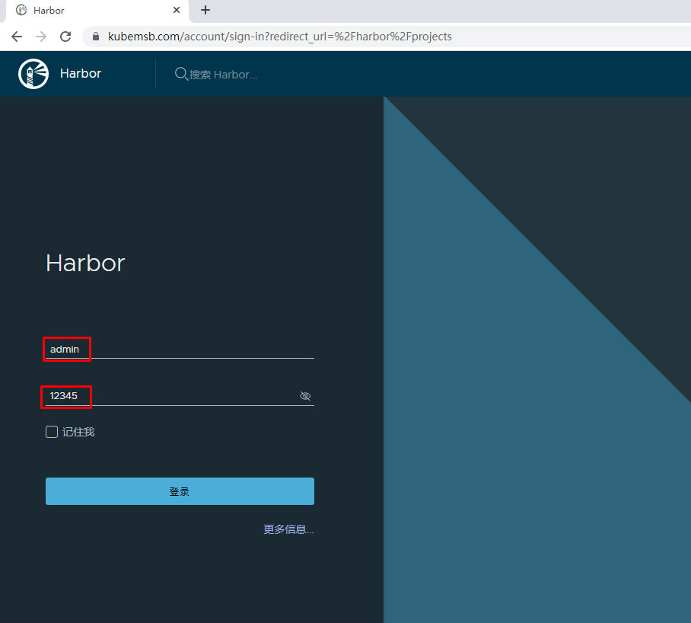
Task: Open the 更多信息... link
Action: (288, 529)
